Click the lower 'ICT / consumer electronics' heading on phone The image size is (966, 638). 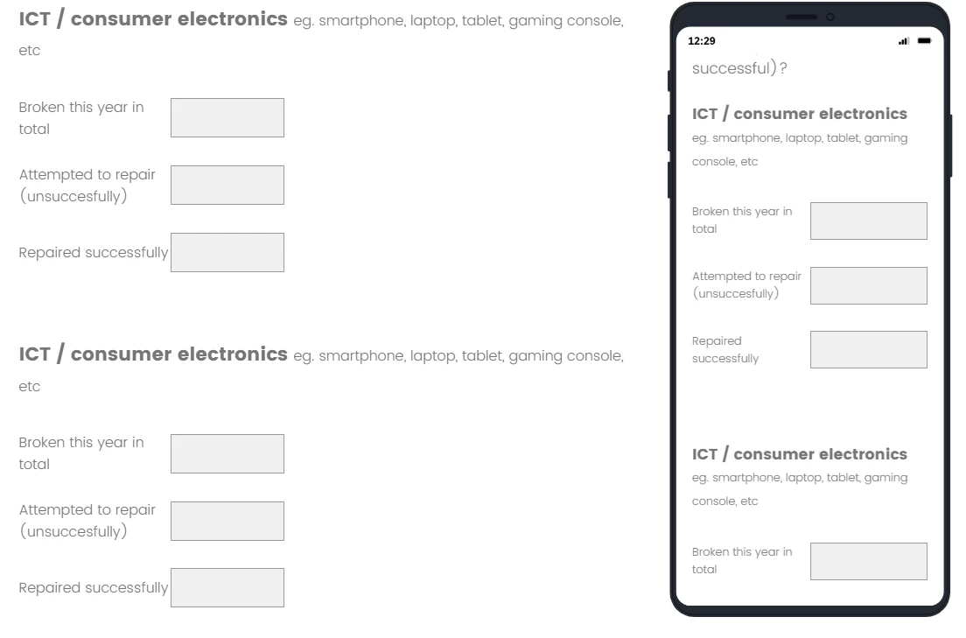799,453
